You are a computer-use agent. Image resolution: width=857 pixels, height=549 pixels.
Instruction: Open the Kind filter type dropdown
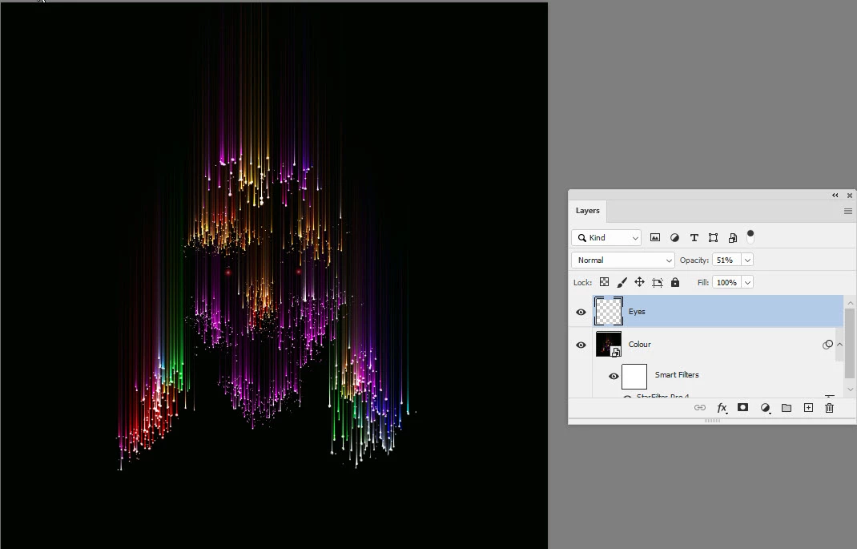[x=606, y=238]
